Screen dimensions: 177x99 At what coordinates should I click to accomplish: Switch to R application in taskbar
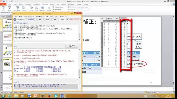coord(63,96)
